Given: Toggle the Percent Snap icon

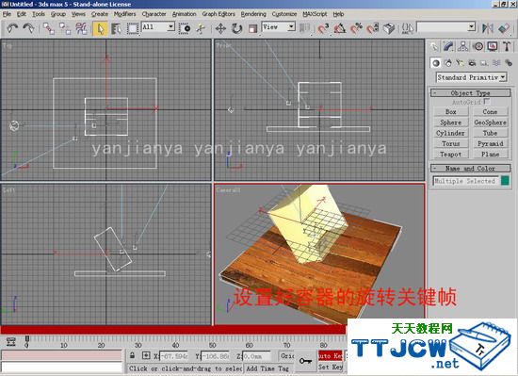Looking at the screenshot, I should click(x=356, y=28).
